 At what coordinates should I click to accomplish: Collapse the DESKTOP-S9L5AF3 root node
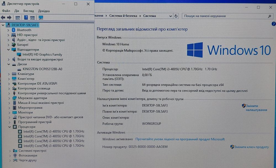[x=3, y=25]
